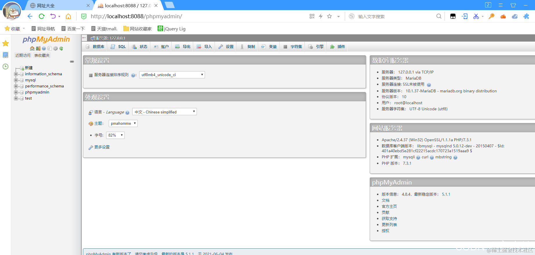The width and height of the screenshot is (535, 255).
Task: Click the browser undo-close arrow icon
Action: click(x=53, y=16)
